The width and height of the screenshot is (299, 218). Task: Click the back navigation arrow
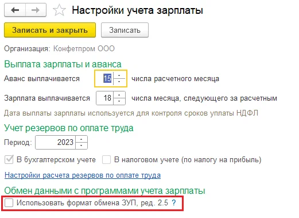[x=15, y=10]
